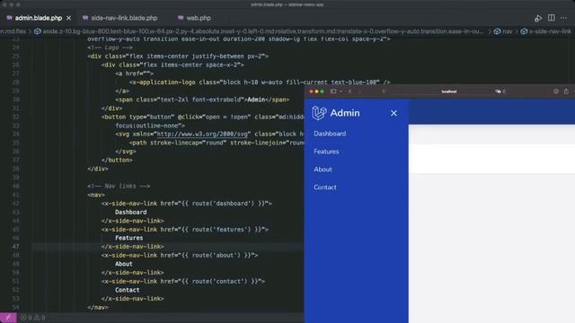575x323 pixels.
Task: Open the Contact link in the sidebar
Action: point(325,188)
